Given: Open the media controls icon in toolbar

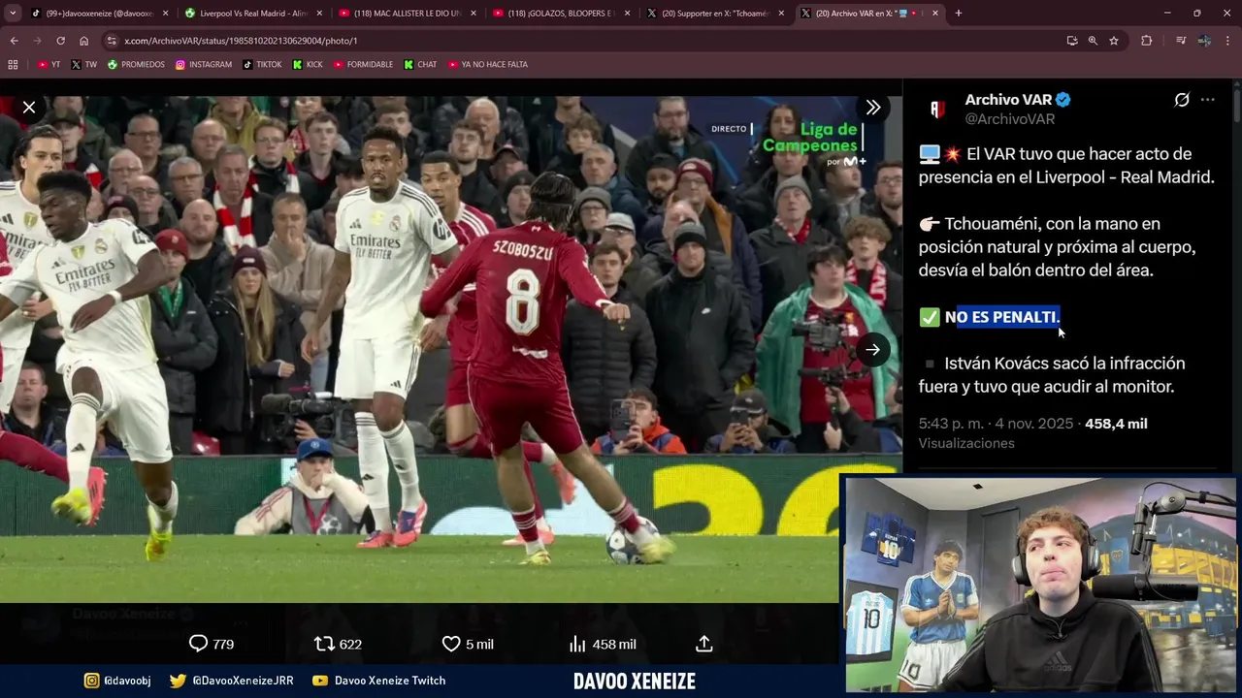Looking at the screenshot, I should point(1181,41).
